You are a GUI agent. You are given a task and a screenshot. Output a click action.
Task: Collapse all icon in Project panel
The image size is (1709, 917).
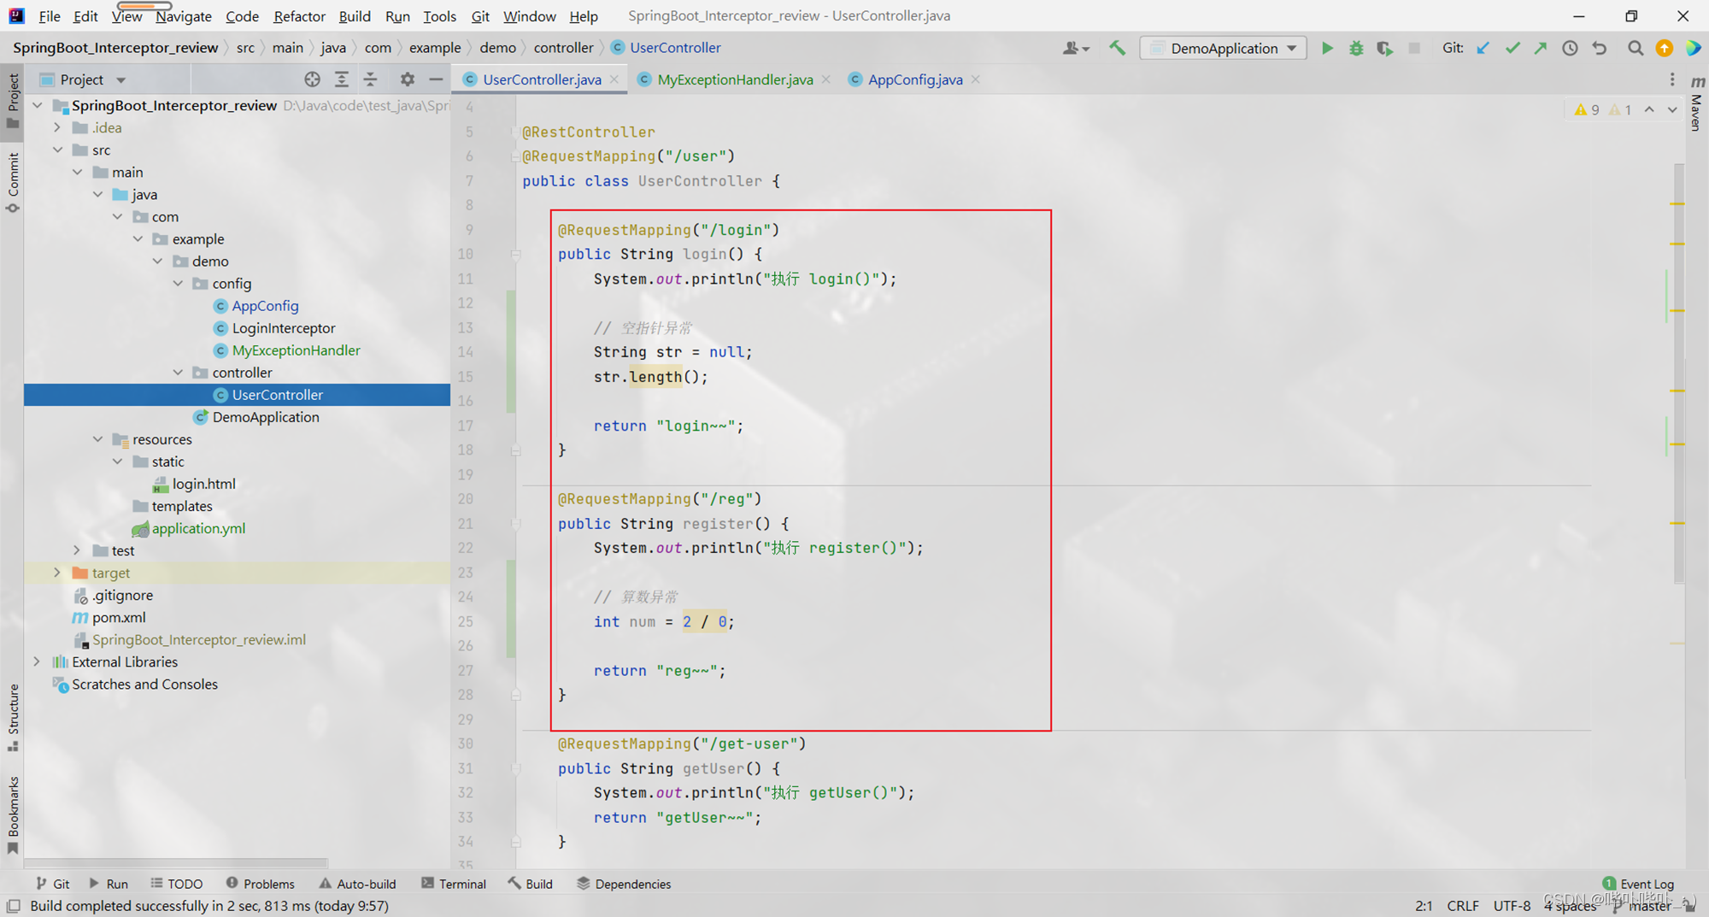(x=371, y=79)
